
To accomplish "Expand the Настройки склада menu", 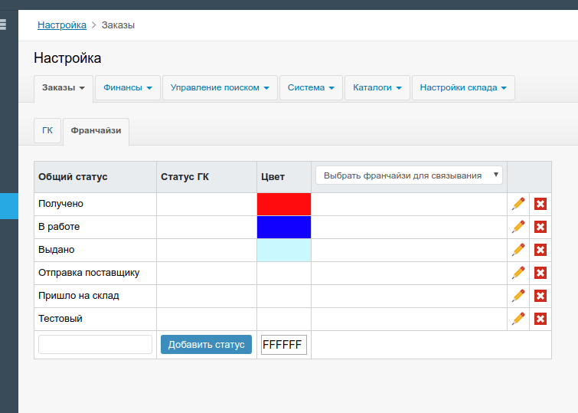I will [x=462, y=88].
